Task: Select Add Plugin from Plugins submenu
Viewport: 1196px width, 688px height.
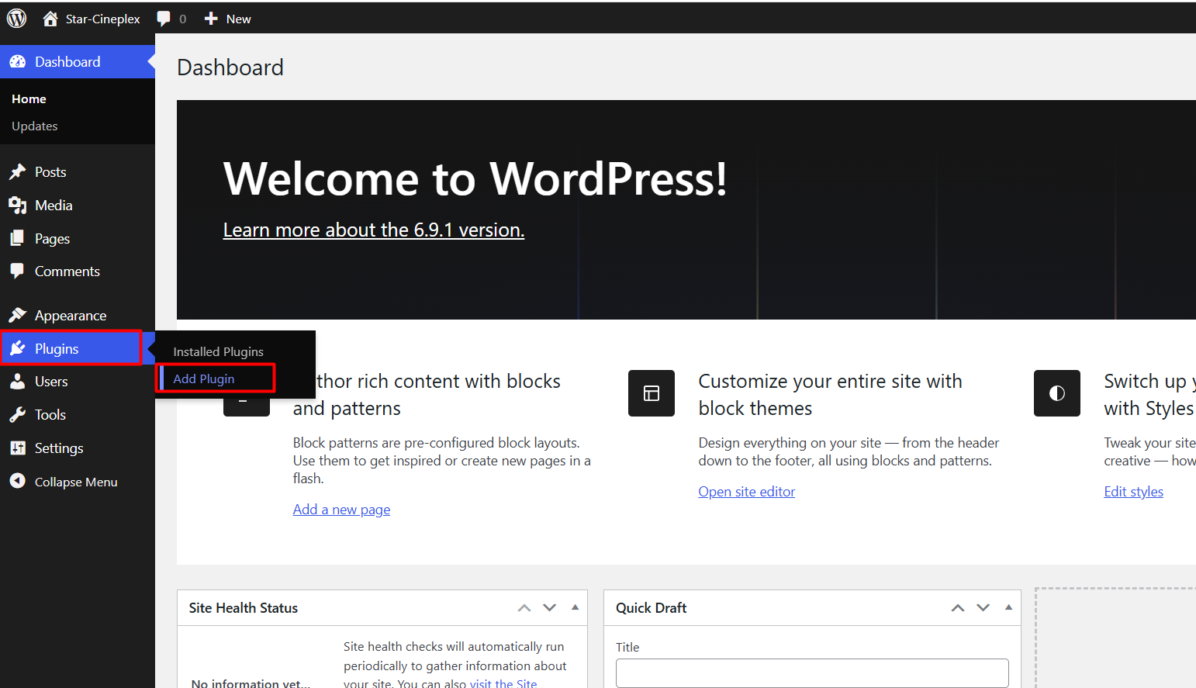Action: pyautogui.click(x=204, y=379)
